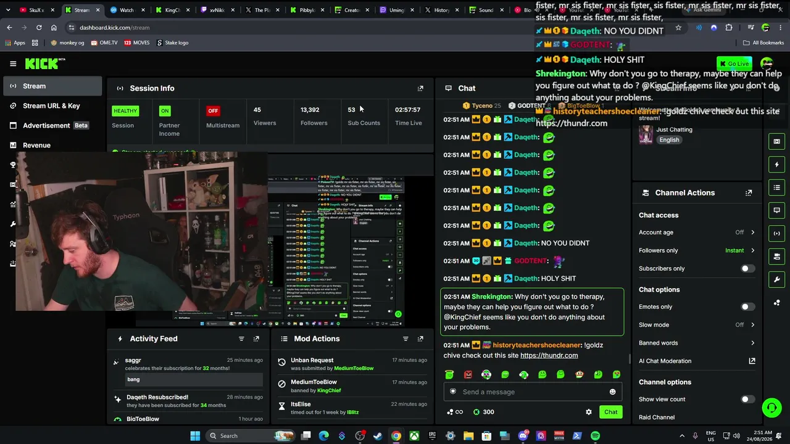Show hidden system tray icons
Image resolution: width=790 pixels, height=444 pixels.
(682, 436)
